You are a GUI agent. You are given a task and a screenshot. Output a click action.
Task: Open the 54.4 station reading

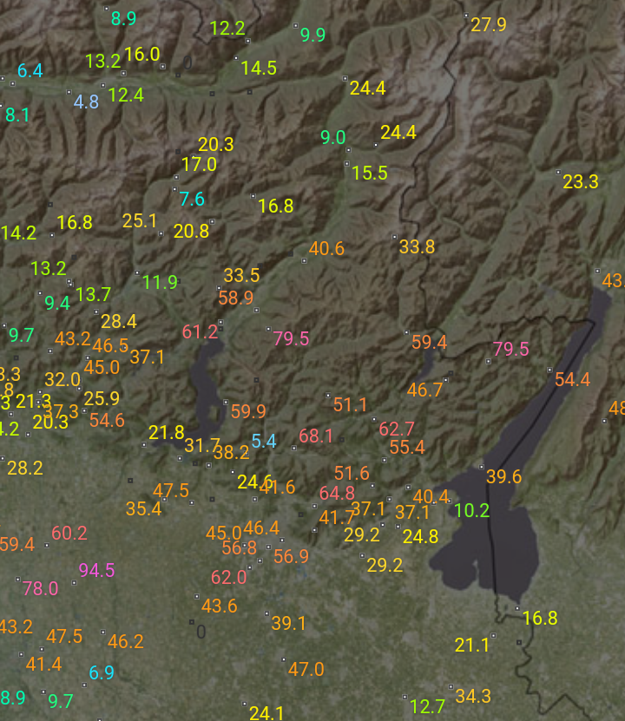[572, 379]
